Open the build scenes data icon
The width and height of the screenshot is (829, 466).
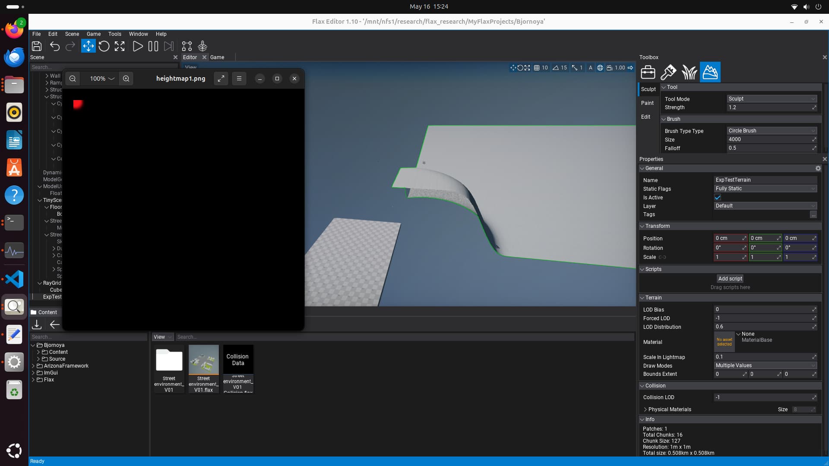pyautogui.click(x=187, y=46)
